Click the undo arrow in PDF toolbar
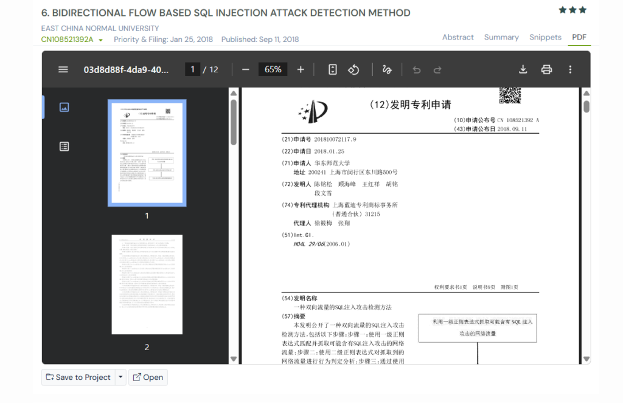Image resolution: width=623 pixels, height=403 pixels. [x=416, y=69]
